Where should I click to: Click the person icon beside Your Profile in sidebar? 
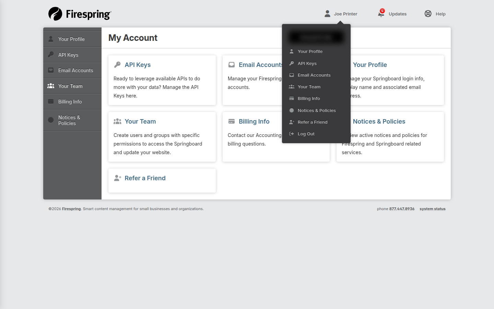[51, 39]
